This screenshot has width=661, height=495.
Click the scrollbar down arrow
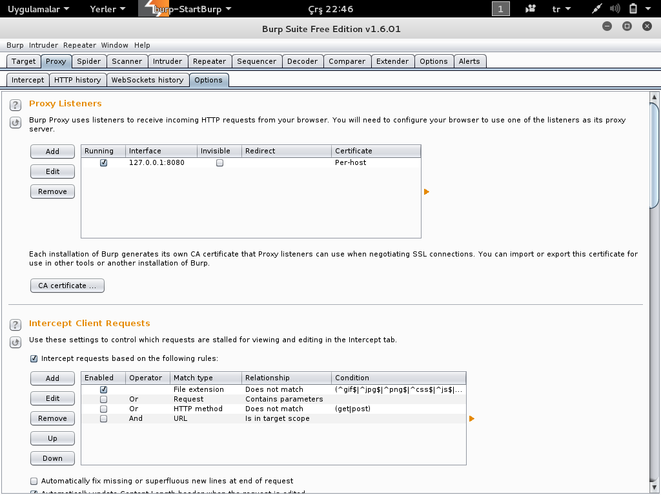click(655, 487)
